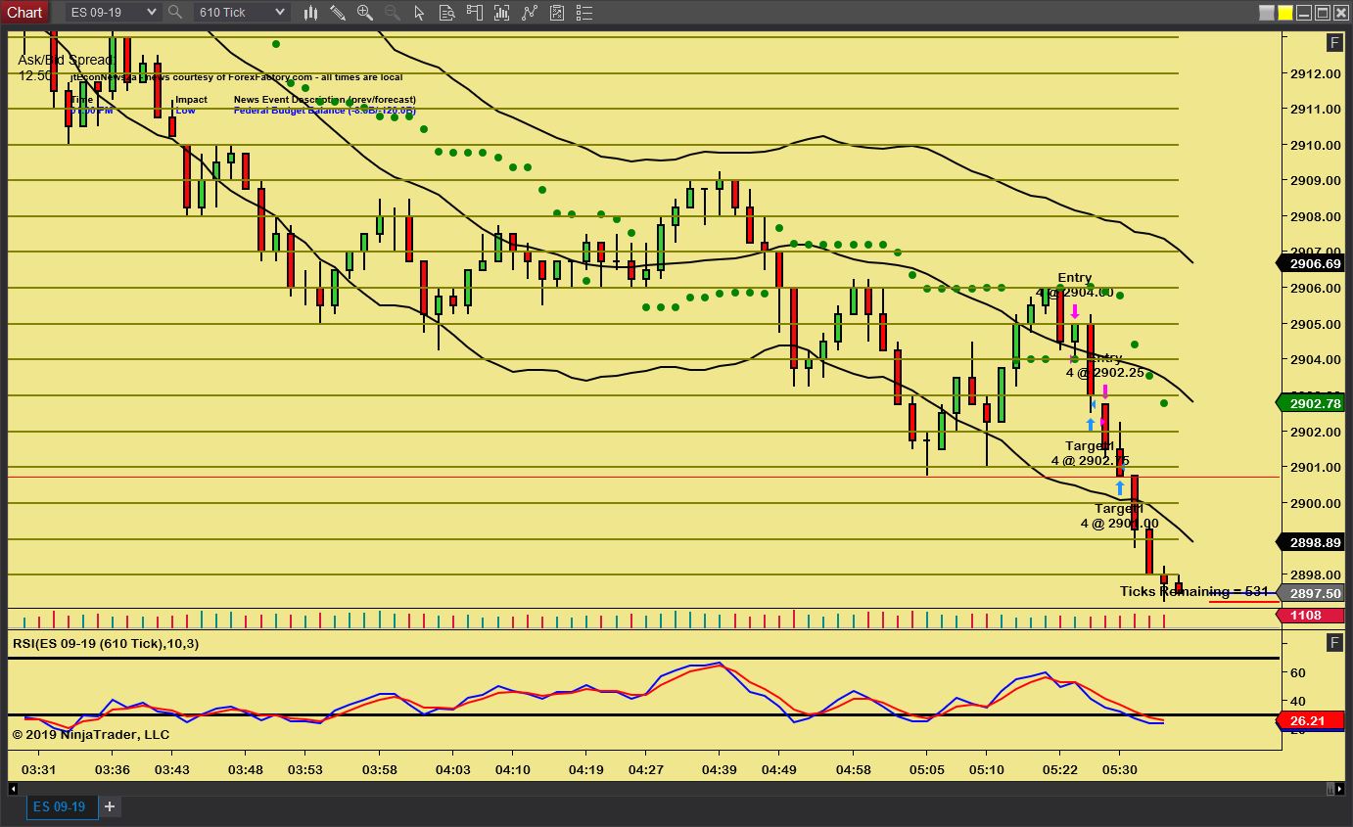Click the F button on RSI panel
The width and height of the screenshot is (1353, 827).
pos(1334,642)
